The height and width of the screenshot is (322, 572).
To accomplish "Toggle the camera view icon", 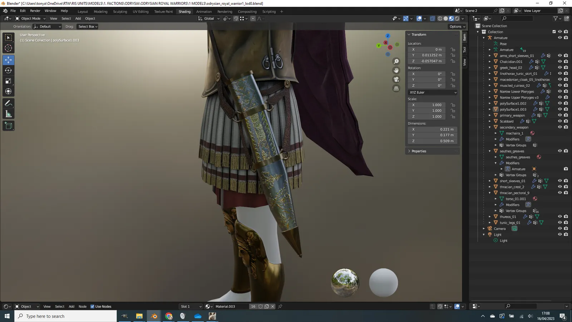I will pyautogui.click(x=396, y=79).
